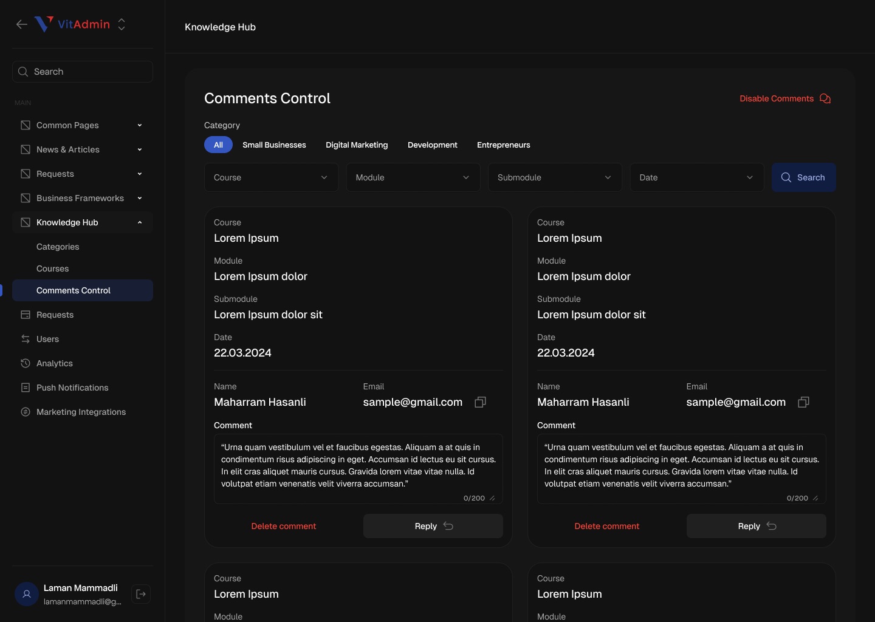Image resolution: width=875 pixels, height=622 pixels.
Task: Select Comments Control in the sidebar
Action: point(83,290)
